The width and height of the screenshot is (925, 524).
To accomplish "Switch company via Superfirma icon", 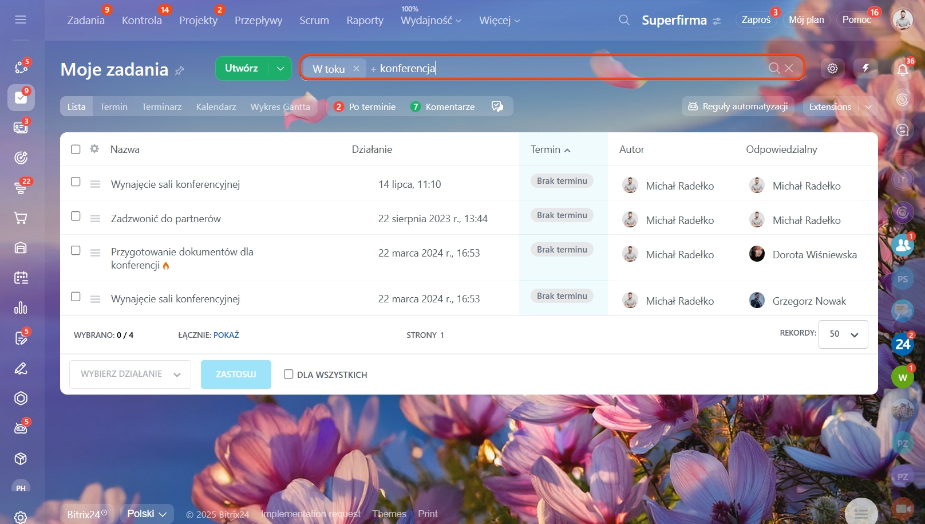I will point(716,21).
